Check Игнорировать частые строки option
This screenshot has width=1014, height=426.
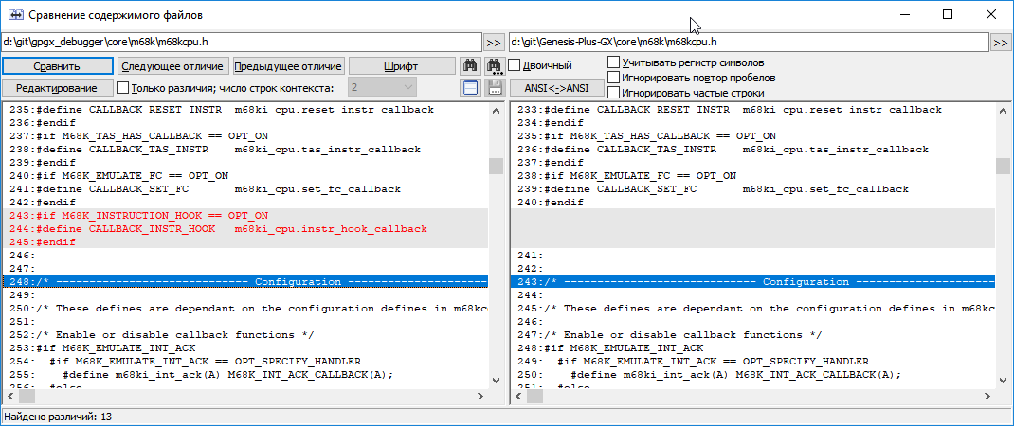613,93
